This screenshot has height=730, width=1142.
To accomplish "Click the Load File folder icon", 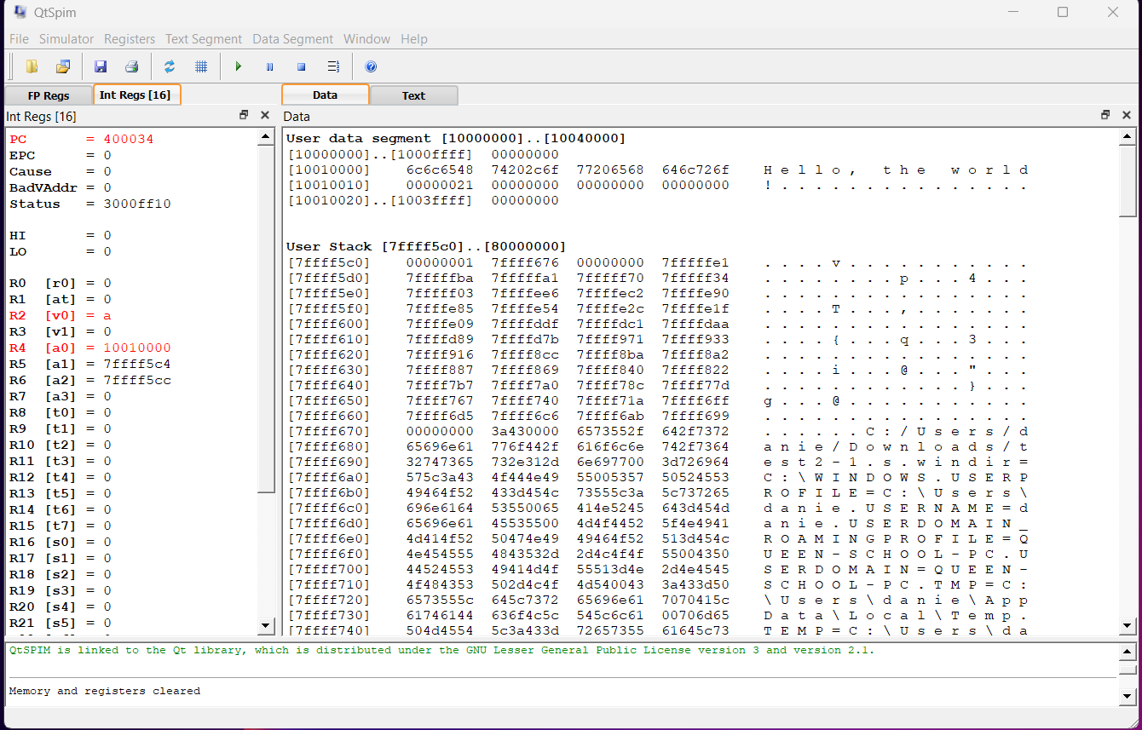I will (32, 66).
